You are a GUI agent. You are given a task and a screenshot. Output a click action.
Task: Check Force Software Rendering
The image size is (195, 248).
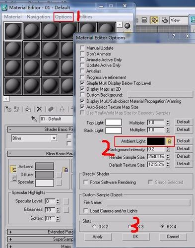[x=86, y=182]
